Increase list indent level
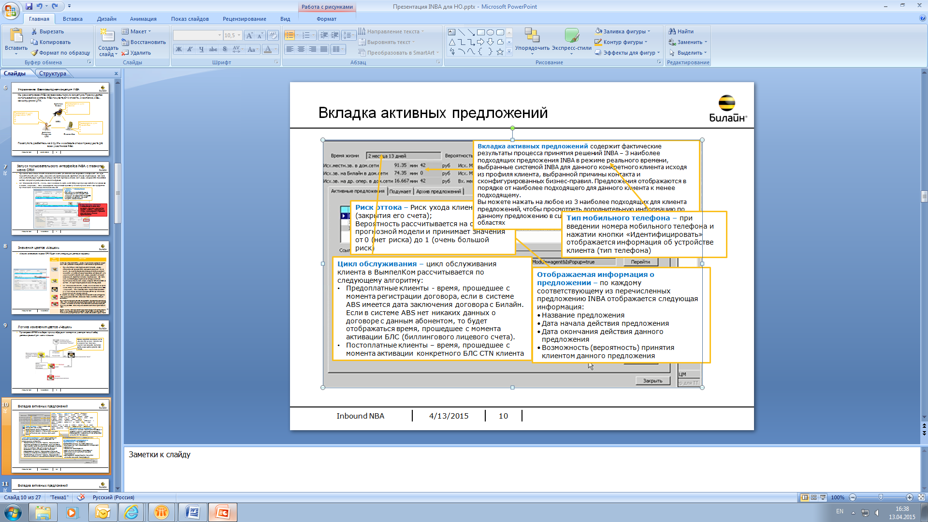Viewport: 928px width, 522px height. coord(334,35)
